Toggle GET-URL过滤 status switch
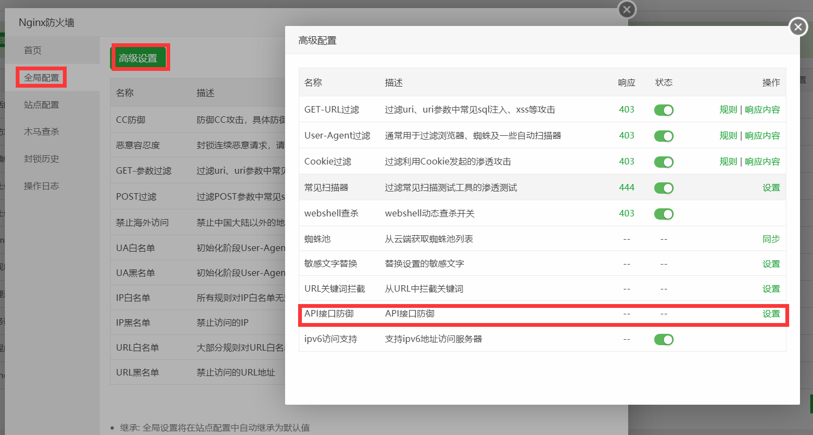 pos(663,110)
